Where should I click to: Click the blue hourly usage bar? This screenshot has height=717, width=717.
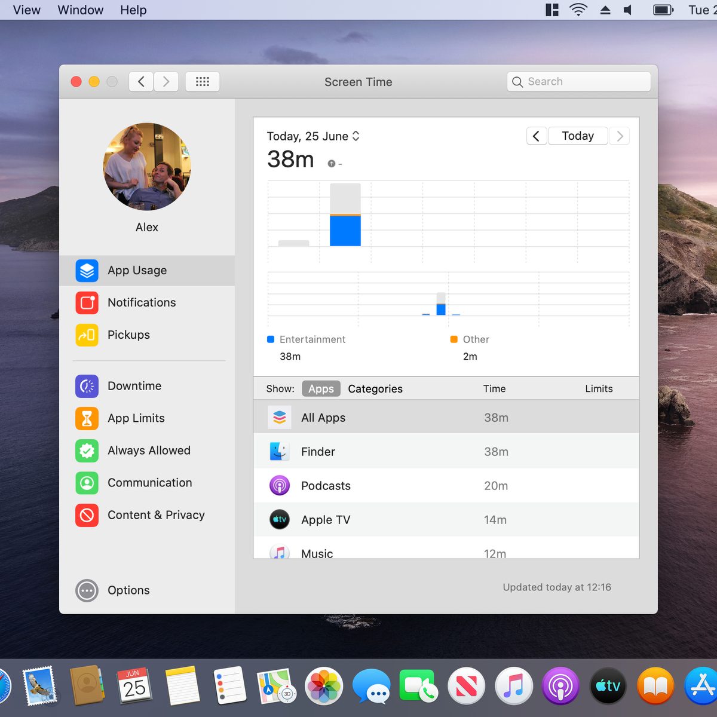pos(441,310)
